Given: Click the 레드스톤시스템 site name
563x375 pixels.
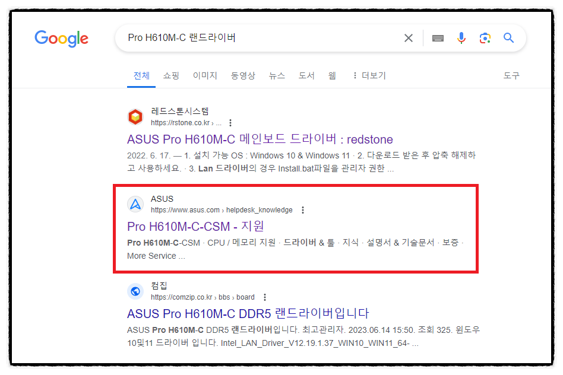Looking at the screenshot, I should point(180,111).
